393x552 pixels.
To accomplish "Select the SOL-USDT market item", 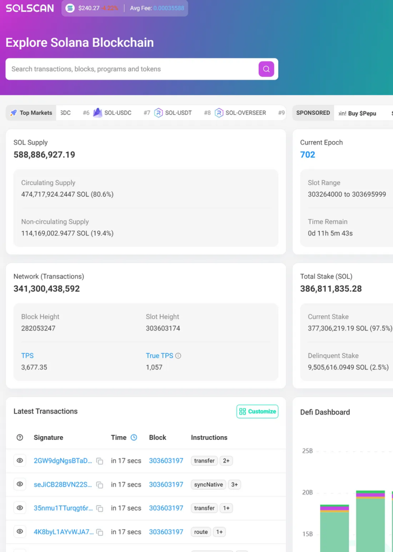I will point(173,113).
